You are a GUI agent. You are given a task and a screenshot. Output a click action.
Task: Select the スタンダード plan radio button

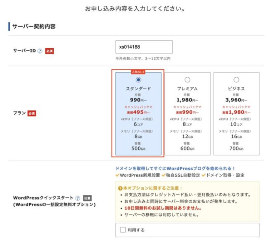[x=138, y=80]
